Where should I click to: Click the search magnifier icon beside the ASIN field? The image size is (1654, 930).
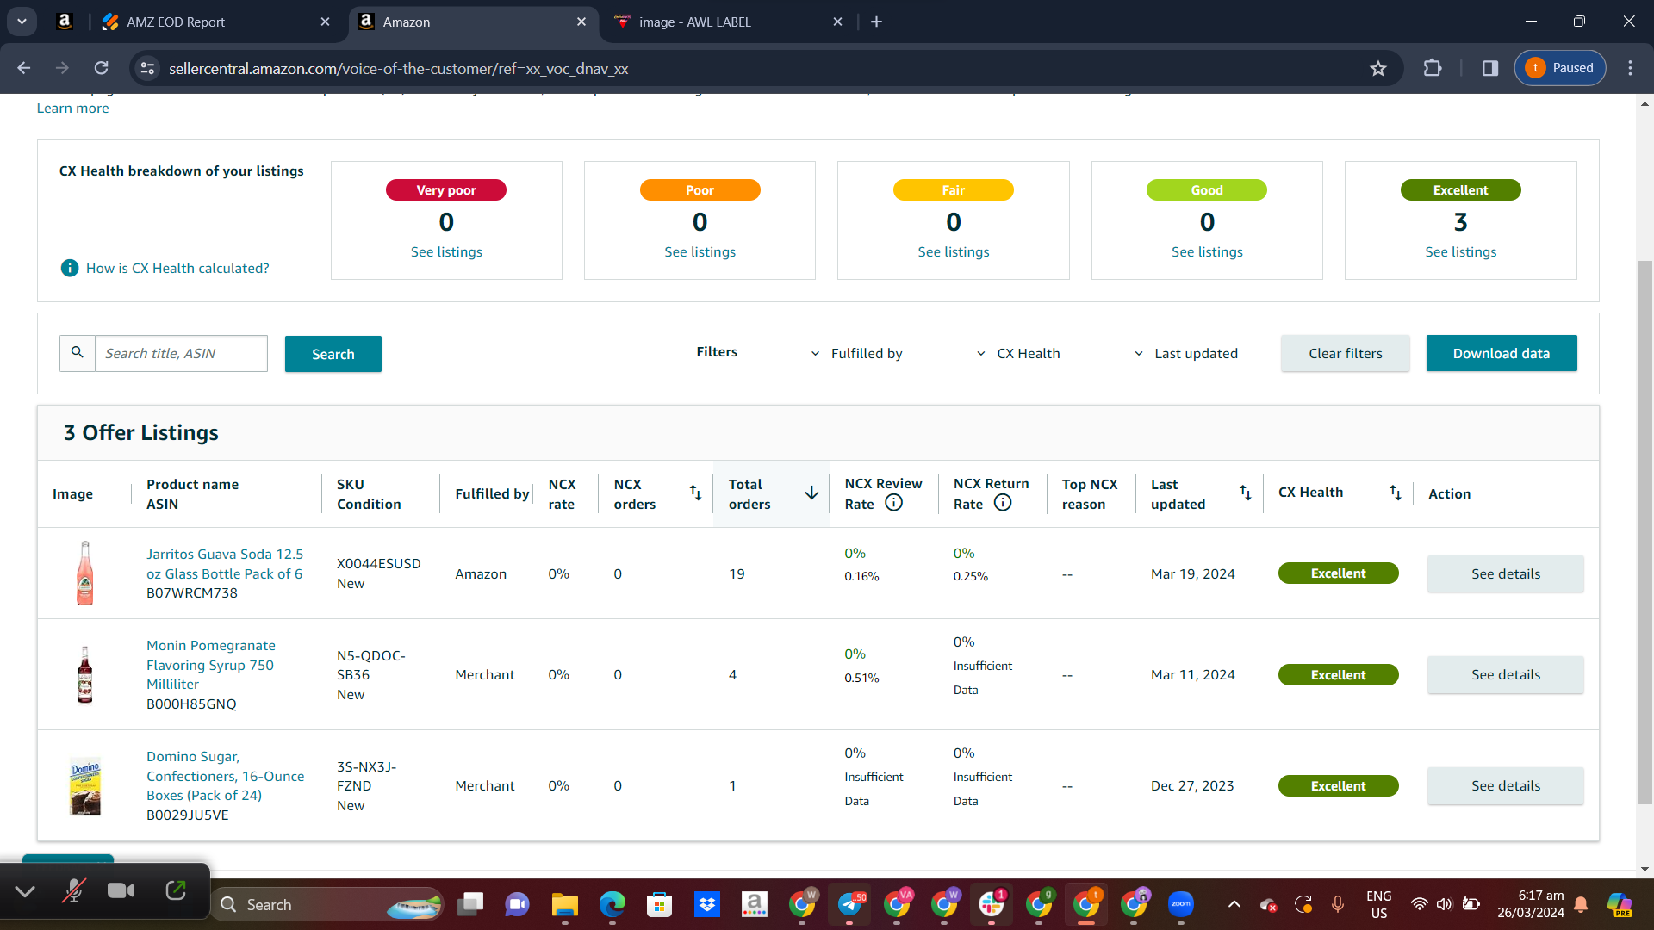click(x=78, y=353)
